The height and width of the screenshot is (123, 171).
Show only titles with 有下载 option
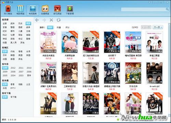[13, 97]
